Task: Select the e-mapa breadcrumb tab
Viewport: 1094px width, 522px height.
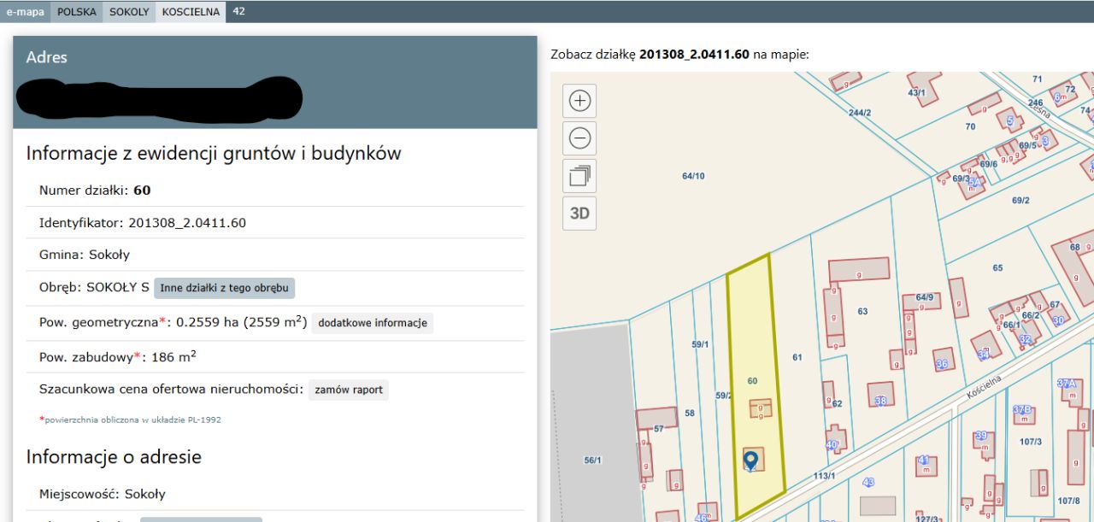Action: point(24,11)
